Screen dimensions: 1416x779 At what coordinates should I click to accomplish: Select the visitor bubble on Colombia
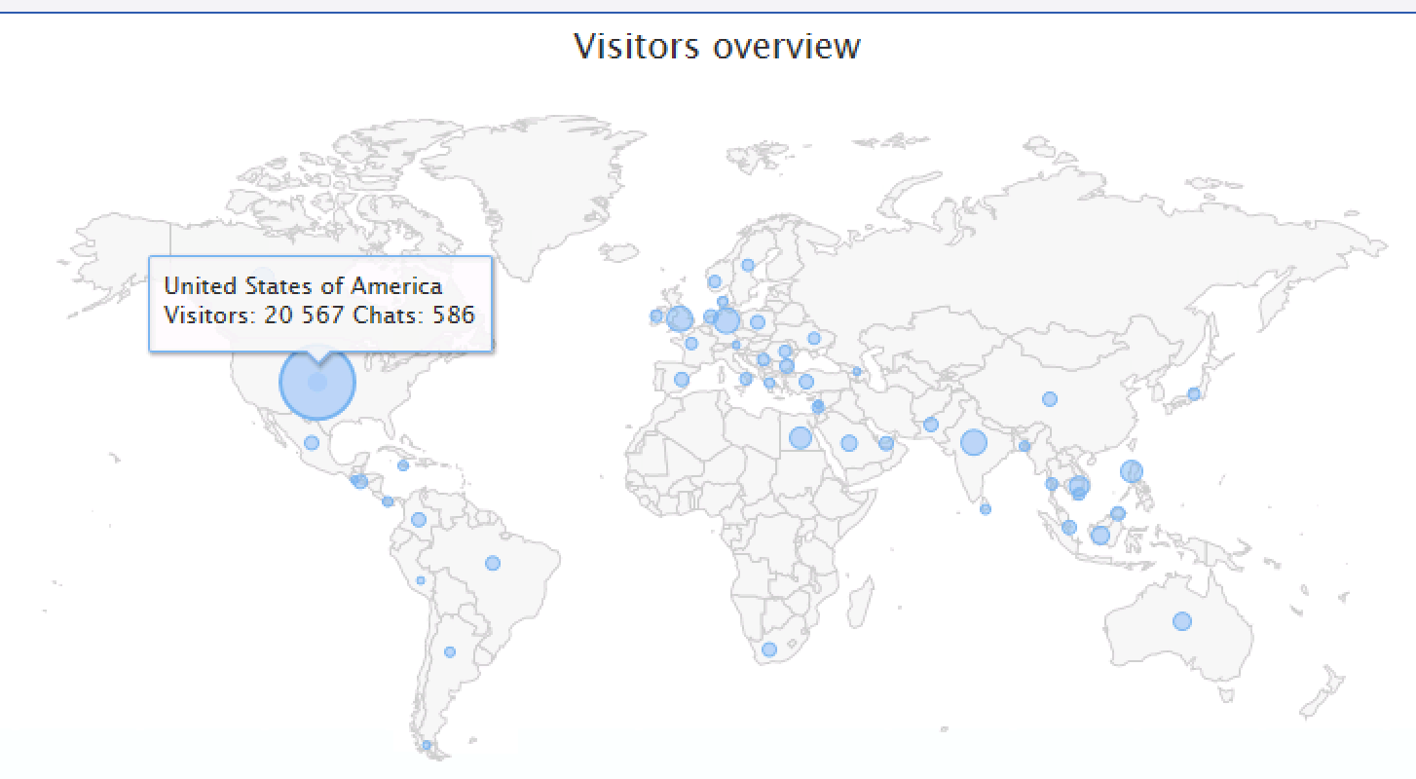point(419,520)
